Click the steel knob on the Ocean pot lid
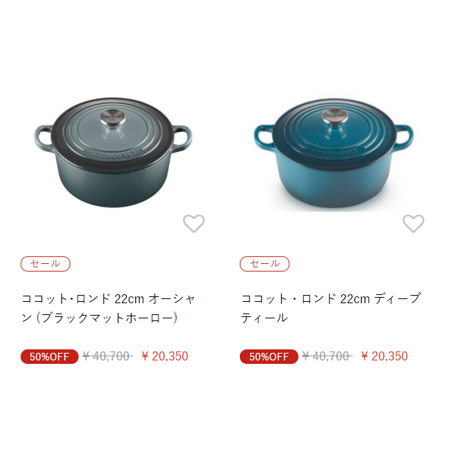The height and width of the screenshot is (450, 450). [113, 116]
